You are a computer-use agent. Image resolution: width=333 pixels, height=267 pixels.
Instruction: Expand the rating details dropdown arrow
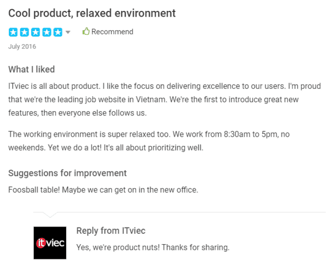tap(68, 32)
